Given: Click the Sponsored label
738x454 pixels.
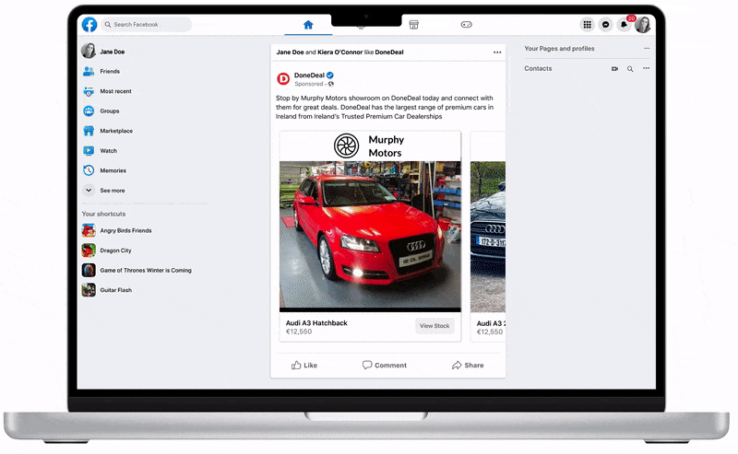Looking at the screenshot, I should [x=309, y=84].
